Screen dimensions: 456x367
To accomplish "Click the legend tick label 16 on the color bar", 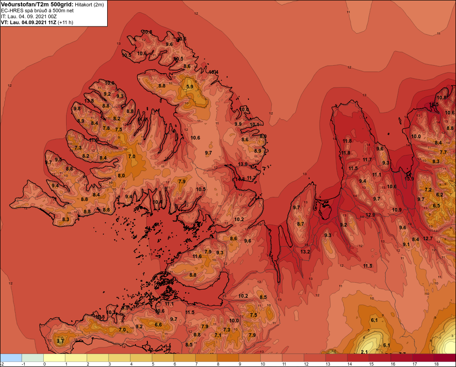I will 393,364.
